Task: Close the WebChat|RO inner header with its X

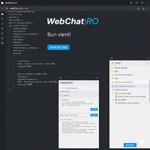Action: (x=96, y=83)
